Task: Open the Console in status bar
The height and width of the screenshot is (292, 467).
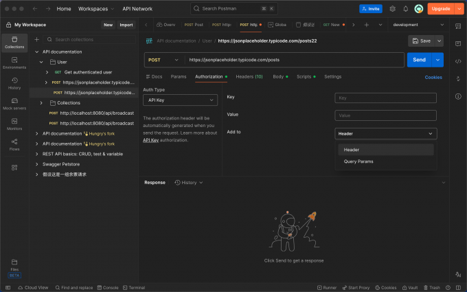Action: 108,287
